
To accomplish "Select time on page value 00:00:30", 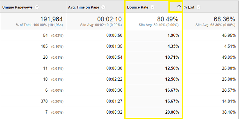I will coord(114,69).
